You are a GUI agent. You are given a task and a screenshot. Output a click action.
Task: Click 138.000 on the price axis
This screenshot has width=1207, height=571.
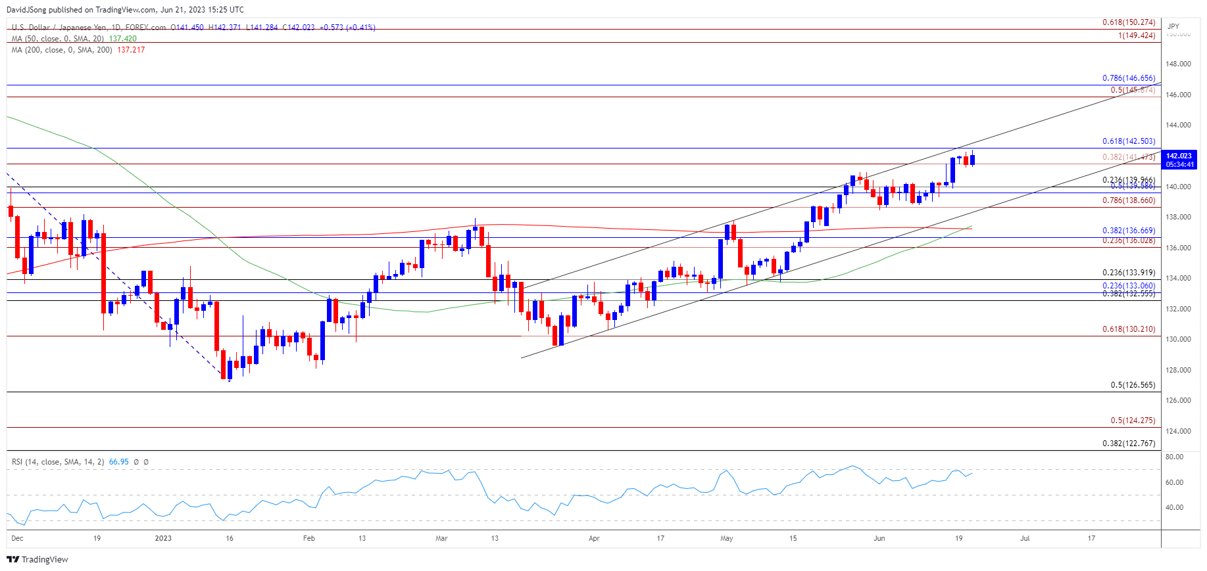pos(1179,217)
